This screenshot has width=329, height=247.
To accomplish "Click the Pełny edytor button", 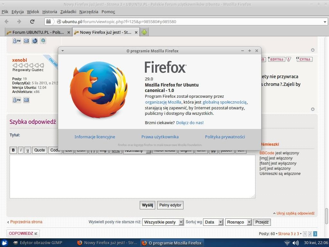I will point(170,205).
